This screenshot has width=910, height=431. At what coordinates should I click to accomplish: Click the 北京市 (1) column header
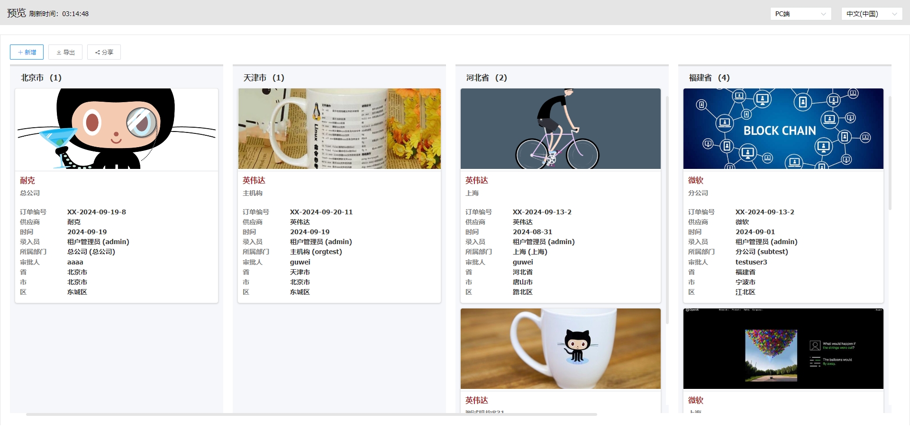tap(41, 78)
